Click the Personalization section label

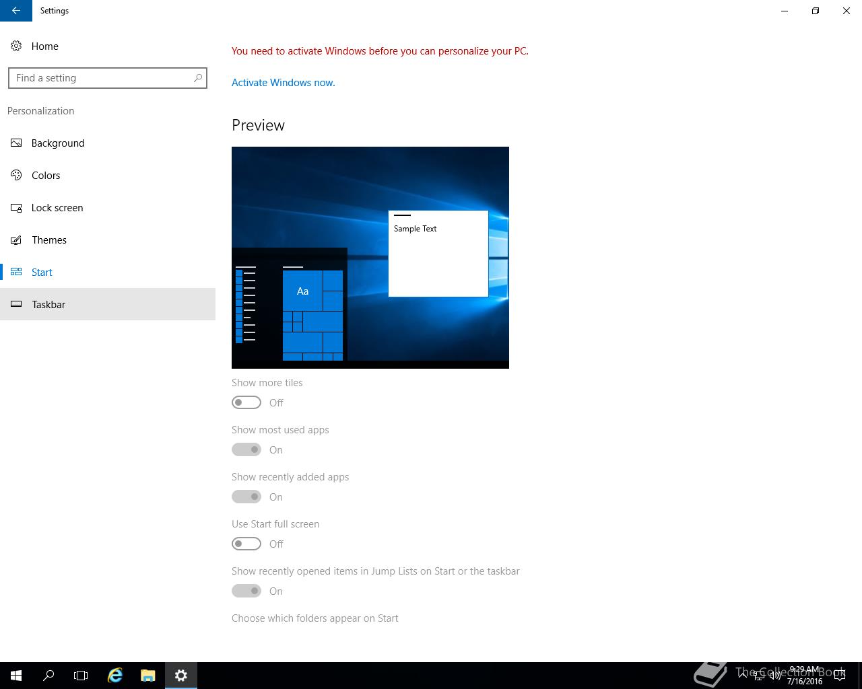point(41,111)
